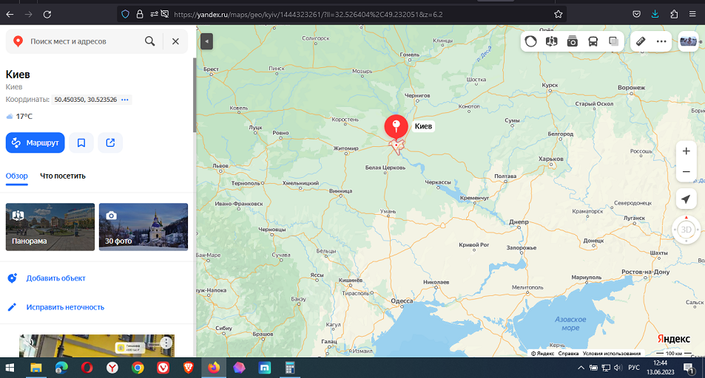
Task: Click the volume speaker tray icon
Action: tap(618, 368)
